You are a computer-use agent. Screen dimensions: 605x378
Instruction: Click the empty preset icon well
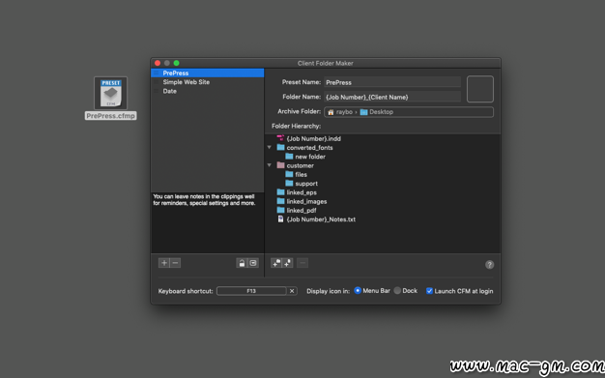point(480,89)
